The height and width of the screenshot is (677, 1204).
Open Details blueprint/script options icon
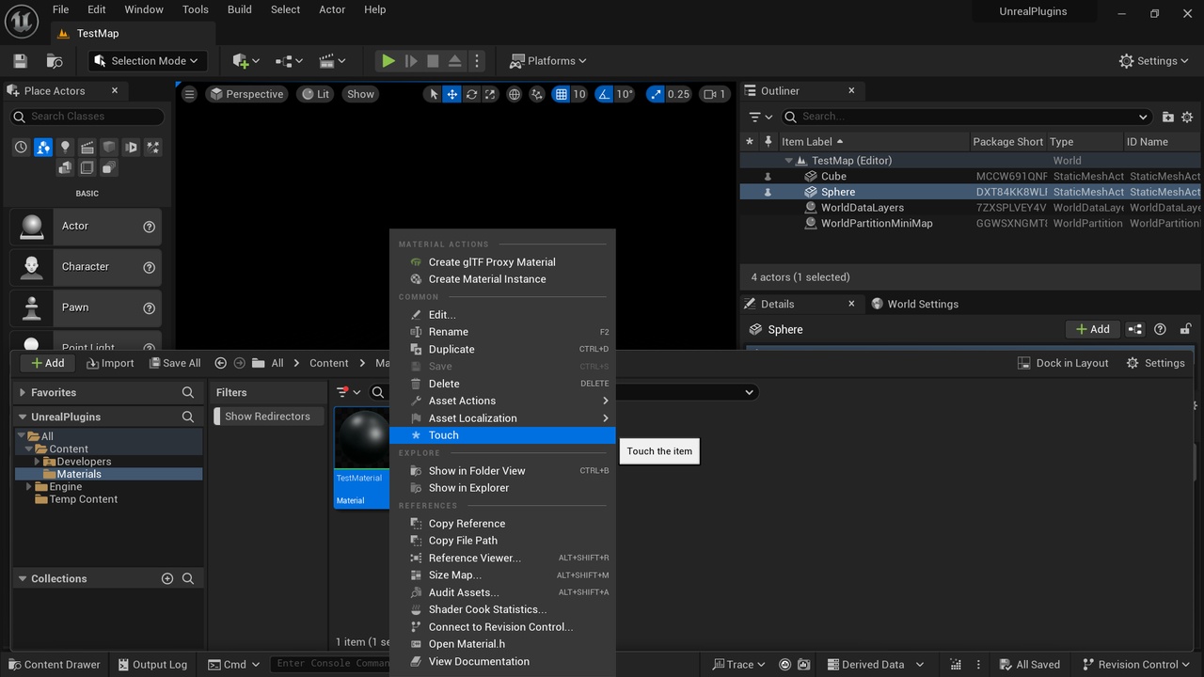[1135, 329]
